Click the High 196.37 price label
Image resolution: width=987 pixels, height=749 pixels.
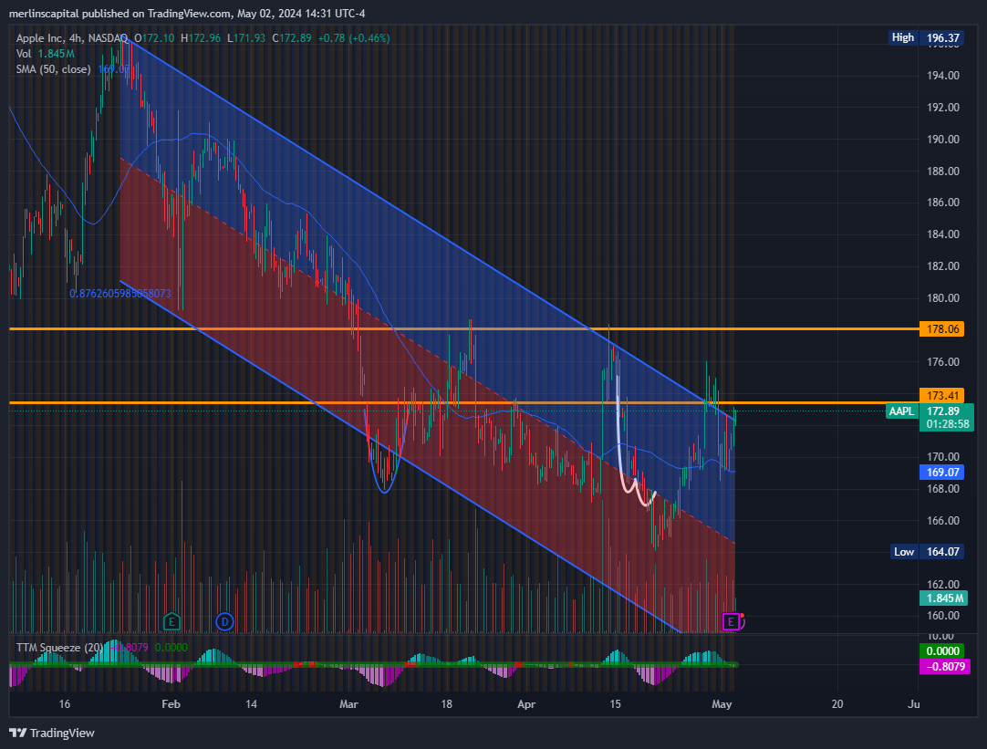click(x=925, y=37)
